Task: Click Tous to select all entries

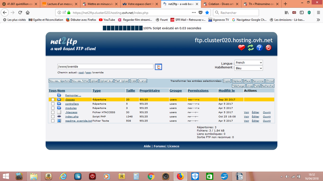Action: [53, 90]
